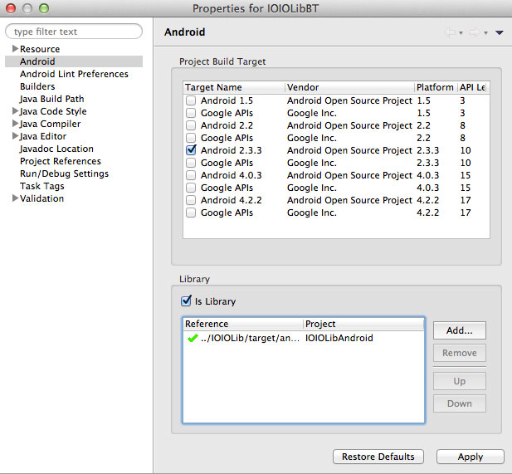The width and height of the screenshot is (512, 474).
Task: Click the Project column header in Library
Action: [x=363, y=324]
